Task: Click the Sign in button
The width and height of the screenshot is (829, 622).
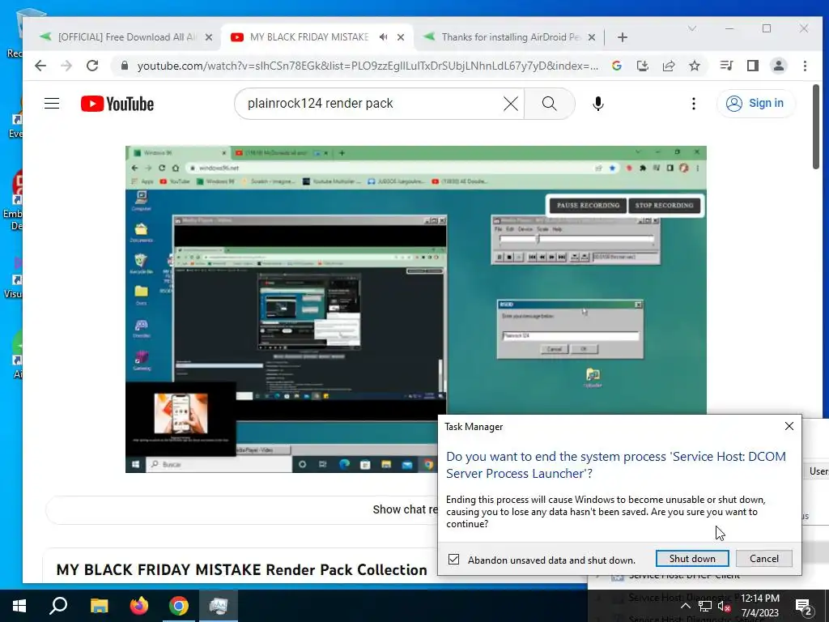Action: pyautogui.click(x=755, y=103)
